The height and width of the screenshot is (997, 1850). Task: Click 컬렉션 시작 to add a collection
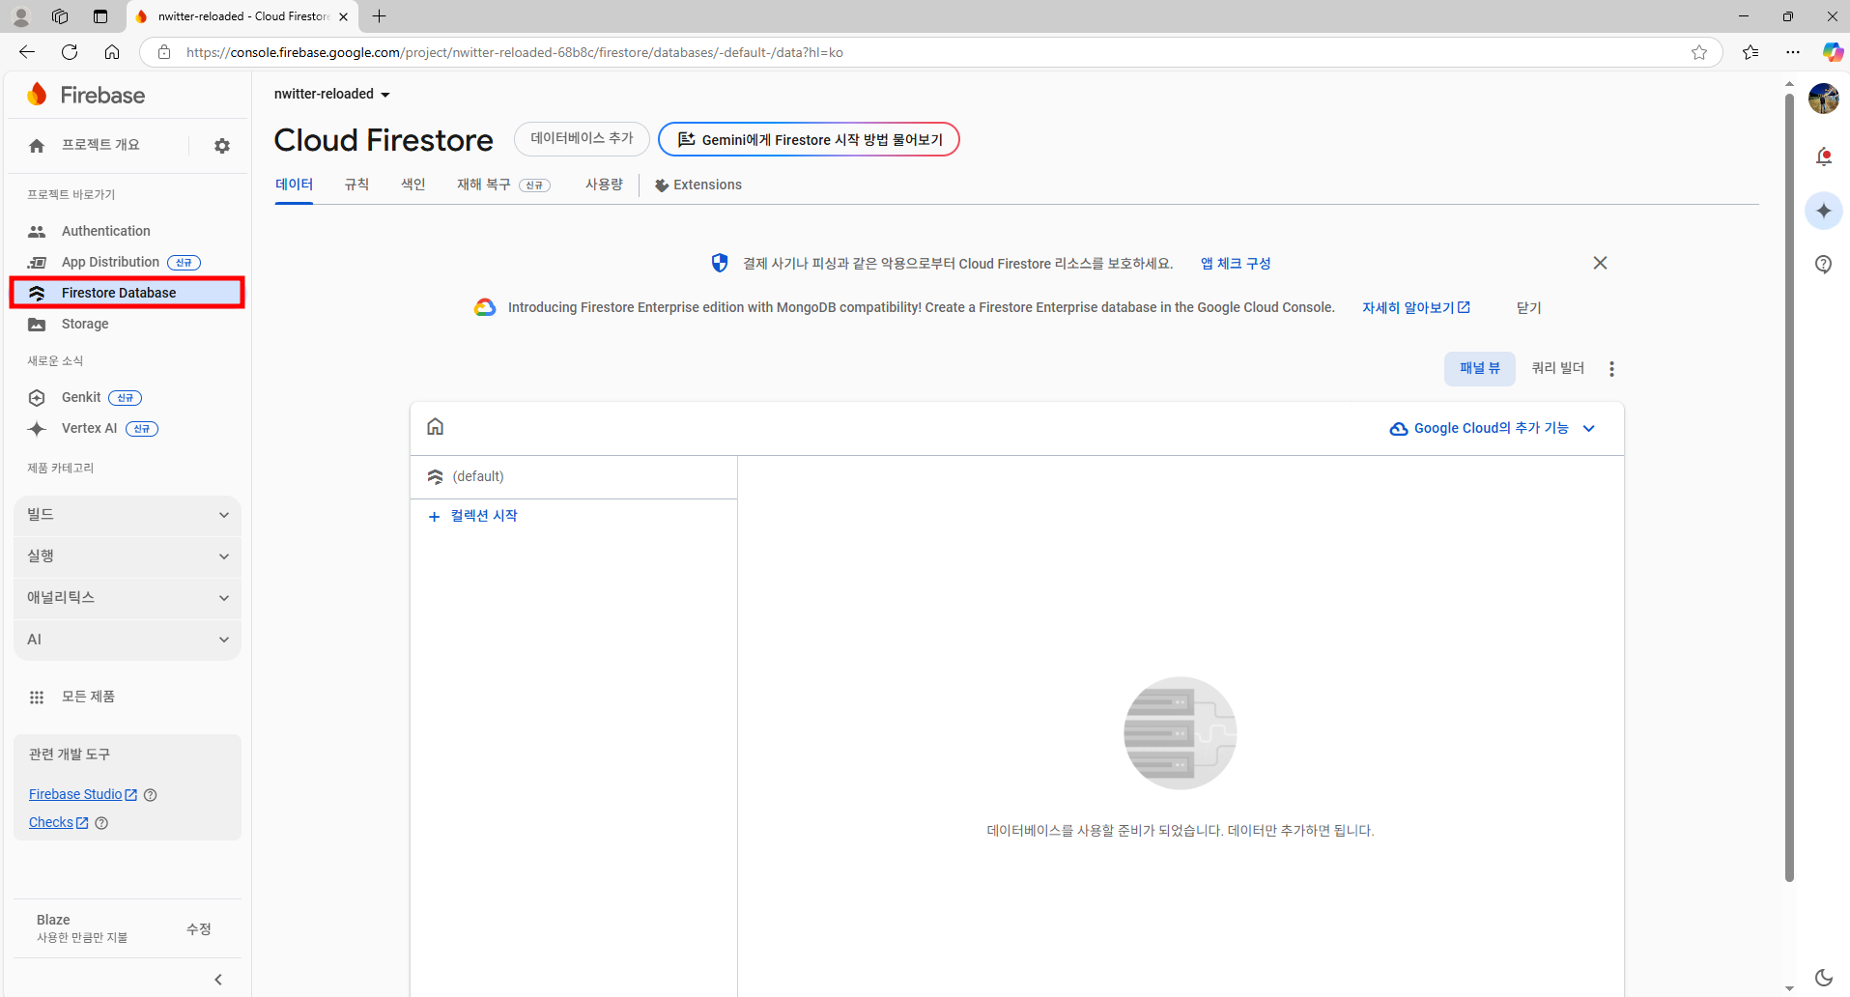pyautogui.click(x=473, y=516)
